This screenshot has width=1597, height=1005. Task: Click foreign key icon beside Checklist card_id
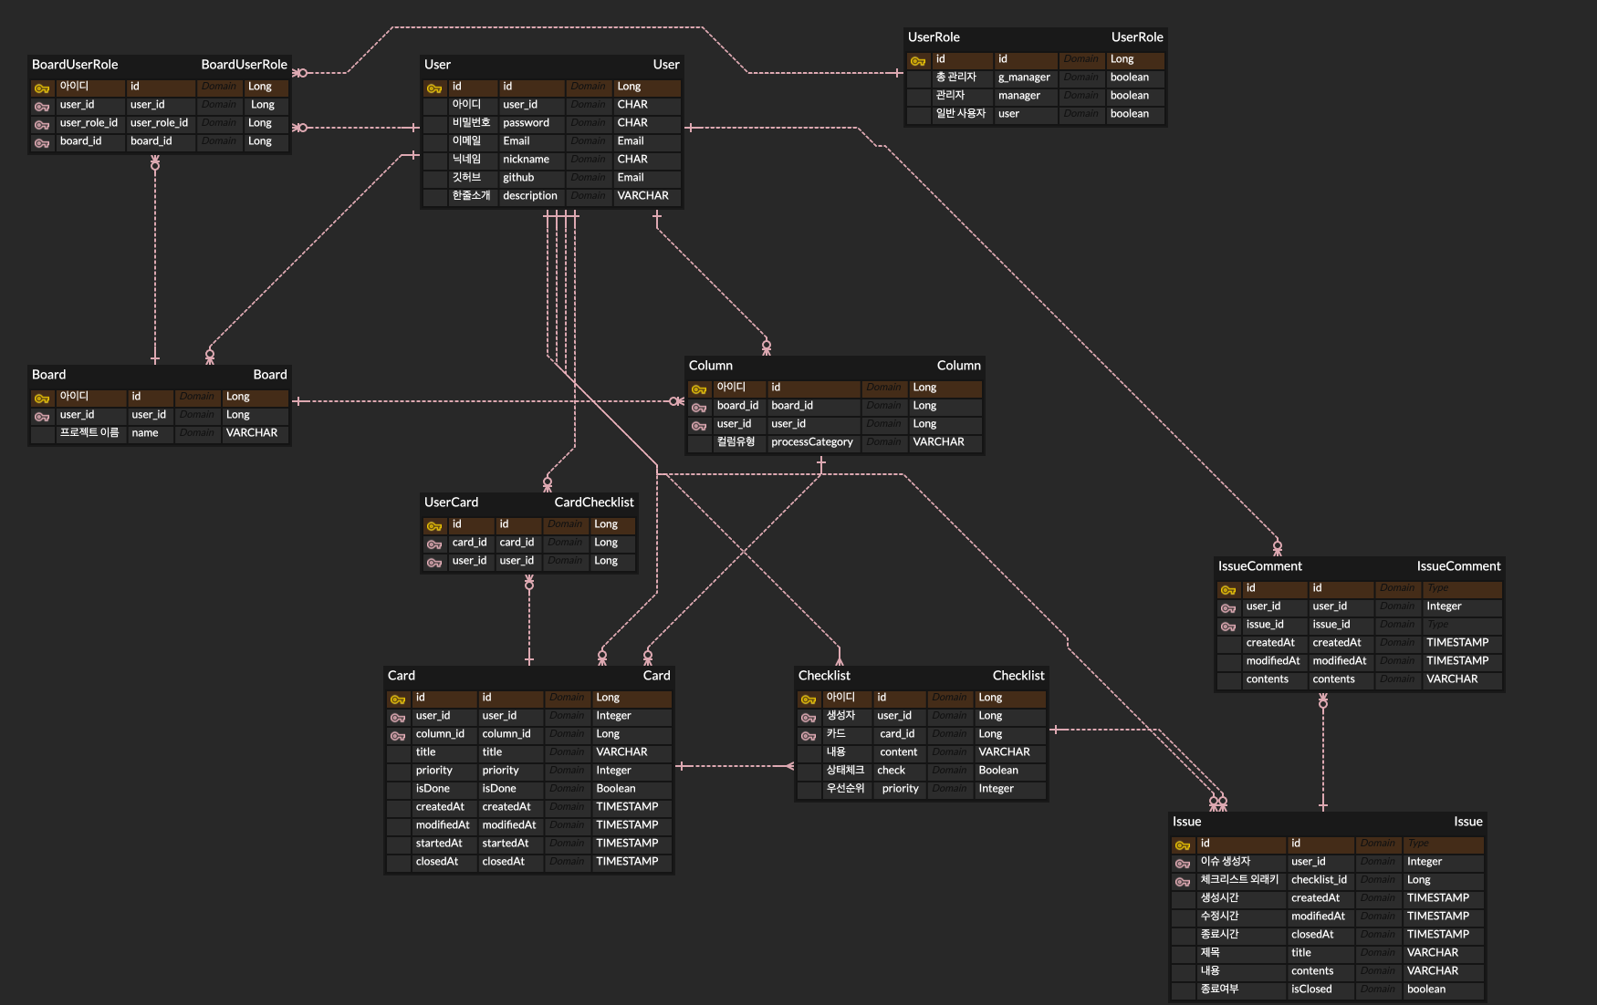tap(809, 736)
